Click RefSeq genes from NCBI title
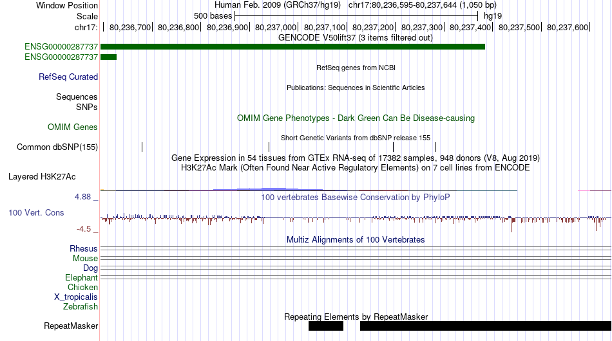The height and width of the screenshot is (341, 612). click(x=356, y=68)
